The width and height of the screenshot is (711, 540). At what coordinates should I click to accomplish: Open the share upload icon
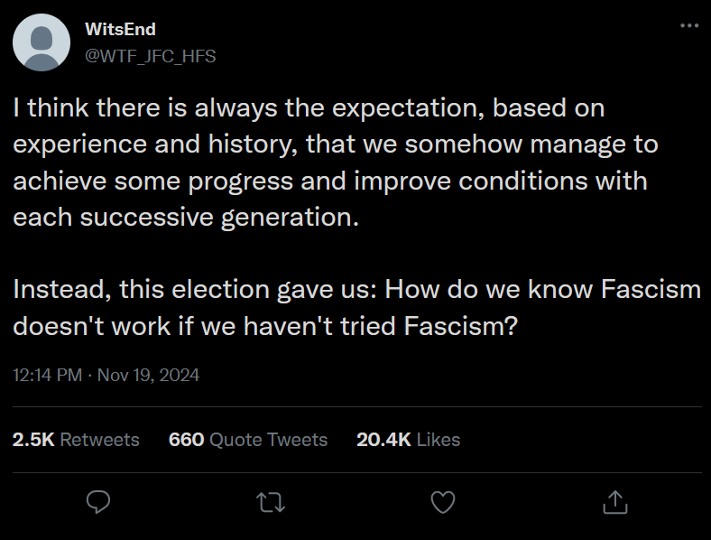click(x=615, y=502)
